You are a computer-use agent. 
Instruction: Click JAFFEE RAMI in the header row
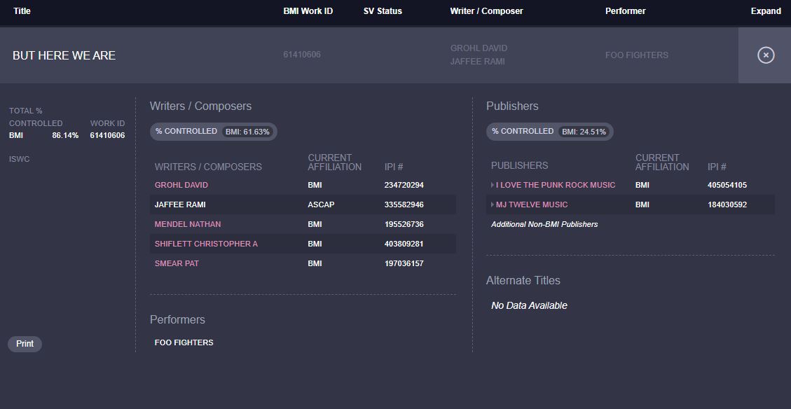click(477, 62)
